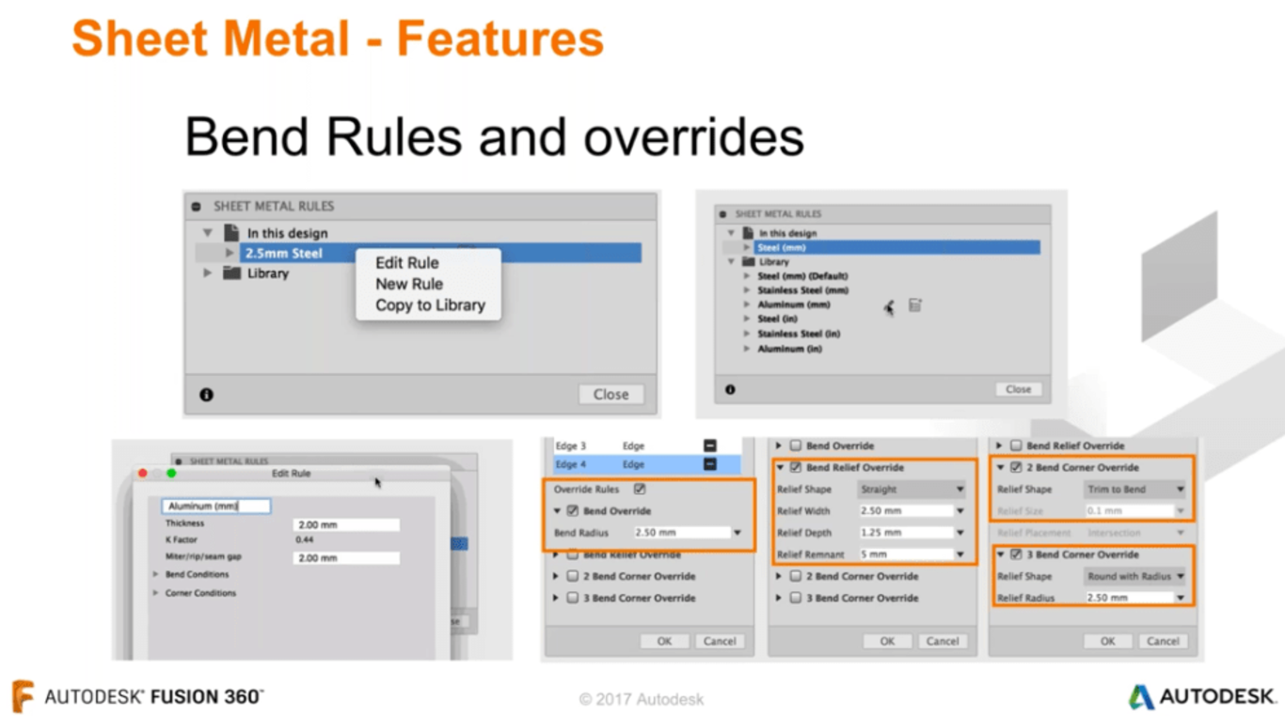This screenshot has height=716, width=1285.
Task: Click the remove icon on the Edge 3 row
Action: pos(710,445)
